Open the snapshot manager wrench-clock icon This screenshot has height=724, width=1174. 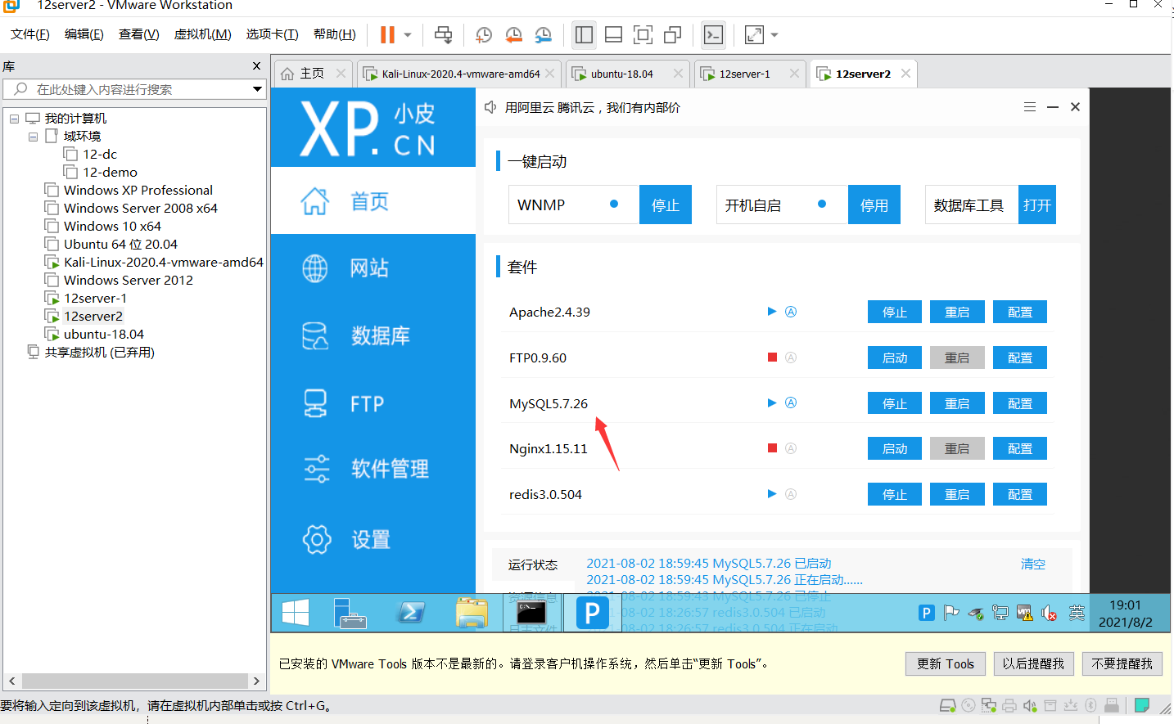[543, 34]
